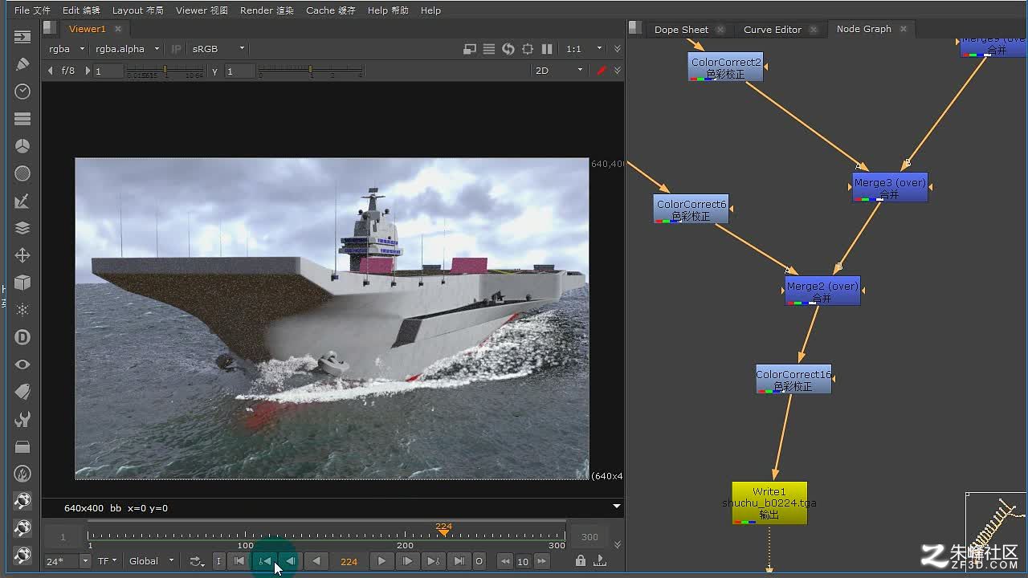This screenshot has height=578, width=1028.
Task: Open the Render menu
Action: point(267,10)
